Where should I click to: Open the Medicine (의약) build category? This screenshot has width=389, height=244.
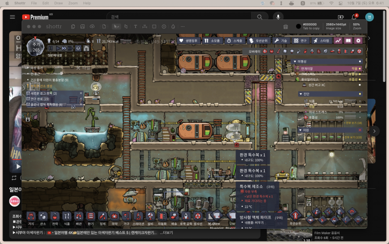[x=114, y=217]
